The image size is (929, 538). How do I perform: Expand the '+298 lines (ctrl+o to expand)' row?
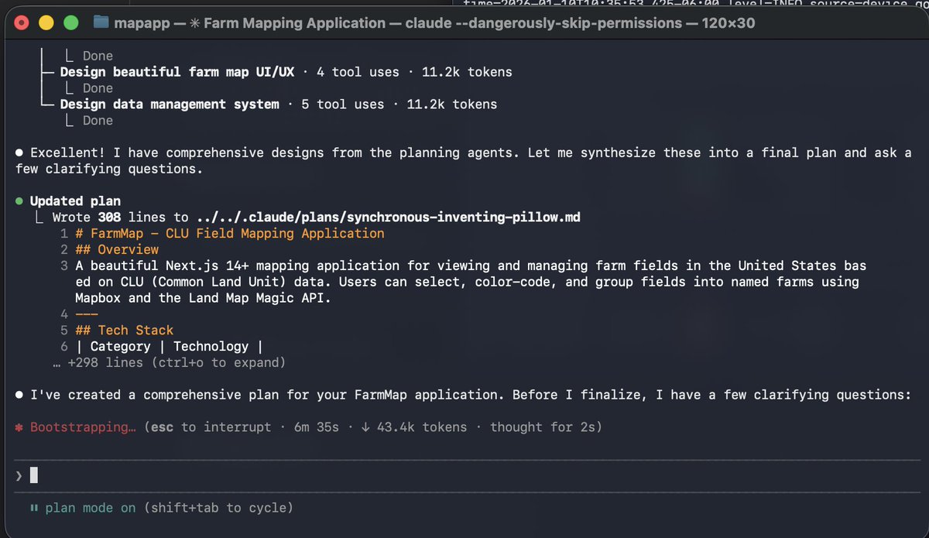[x=169, y=362]
